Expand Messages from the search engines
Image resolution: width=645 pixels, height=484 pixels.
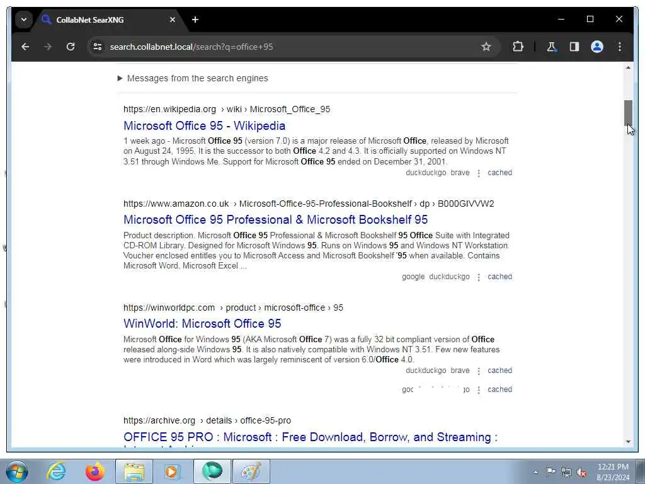(x=193, y=78)
